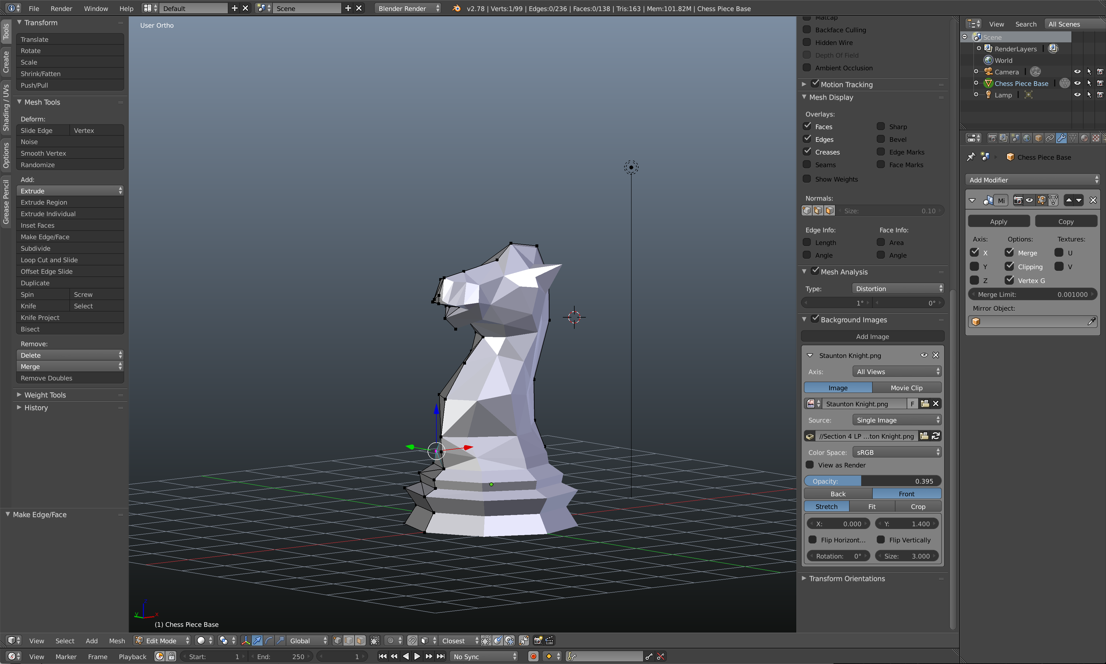Uncheck Clipping in the Mirror modifier
This screenshot has width=1106, height=664.
point(1010,266)
